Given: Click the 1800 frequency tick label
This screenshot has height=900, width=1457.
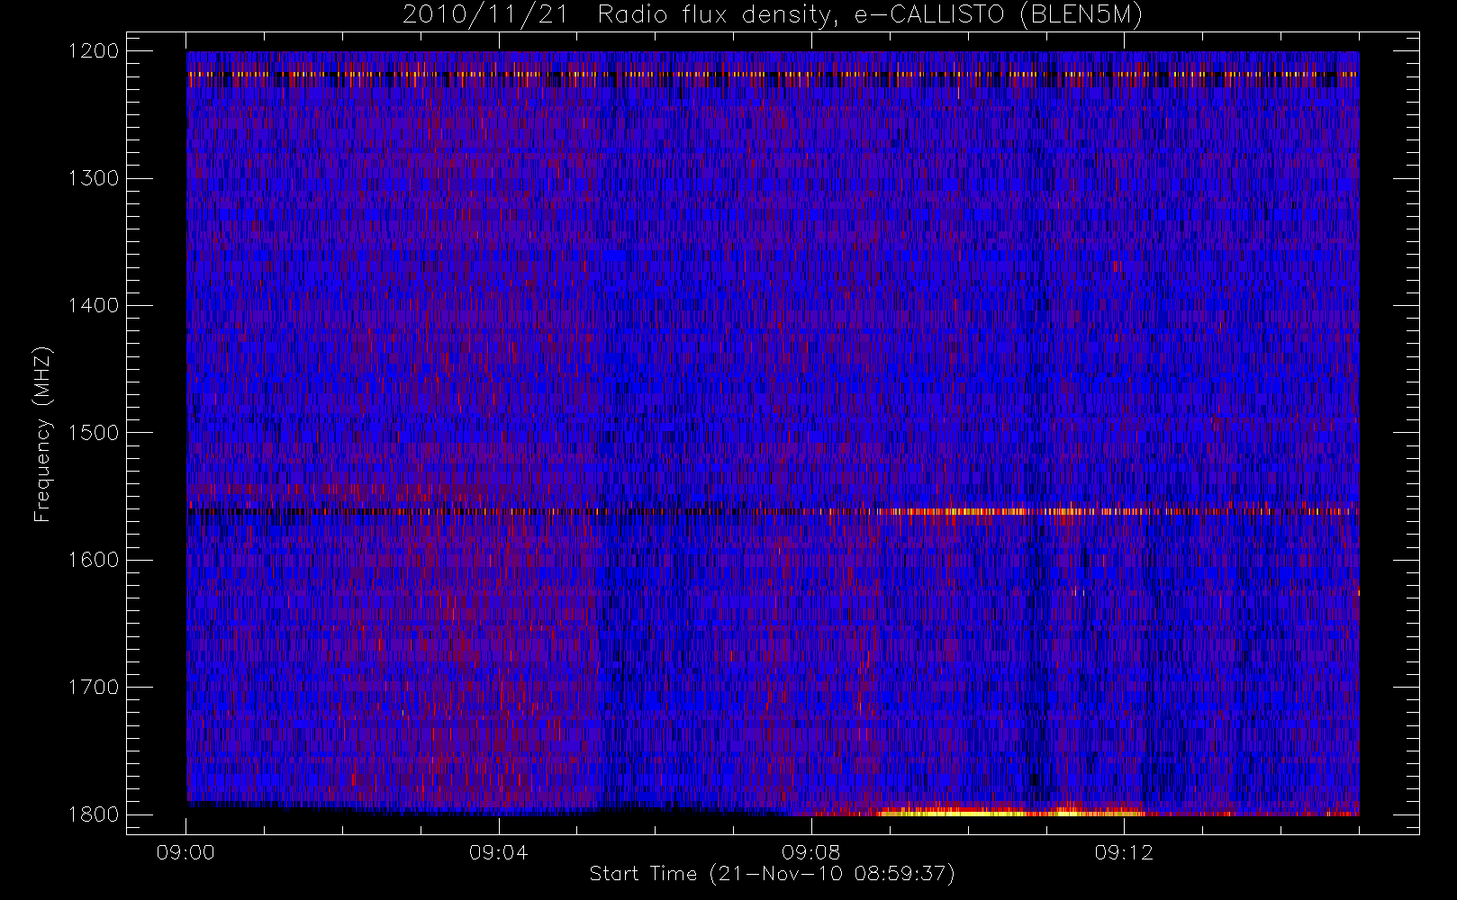Looking at the screenshot, I should tap(94, 814).
